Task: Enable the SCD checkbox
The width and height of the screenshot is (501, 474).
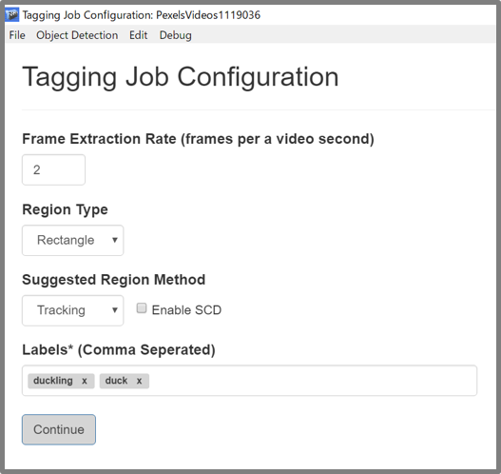Action: [x=142, y=308]
